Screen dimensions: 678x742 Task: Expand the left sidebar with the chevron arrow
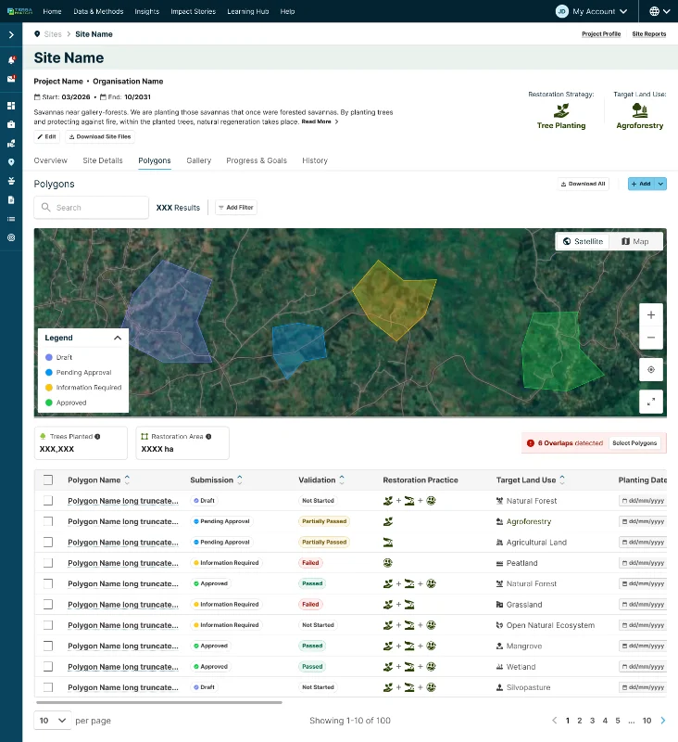pyautogui.click(x=11, y=34)
